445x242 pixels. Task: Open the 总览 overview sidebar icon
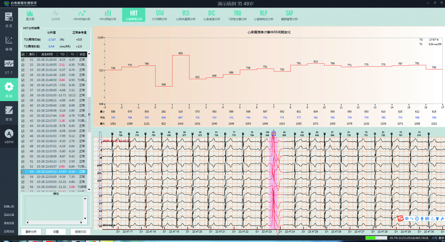(9, 20)
